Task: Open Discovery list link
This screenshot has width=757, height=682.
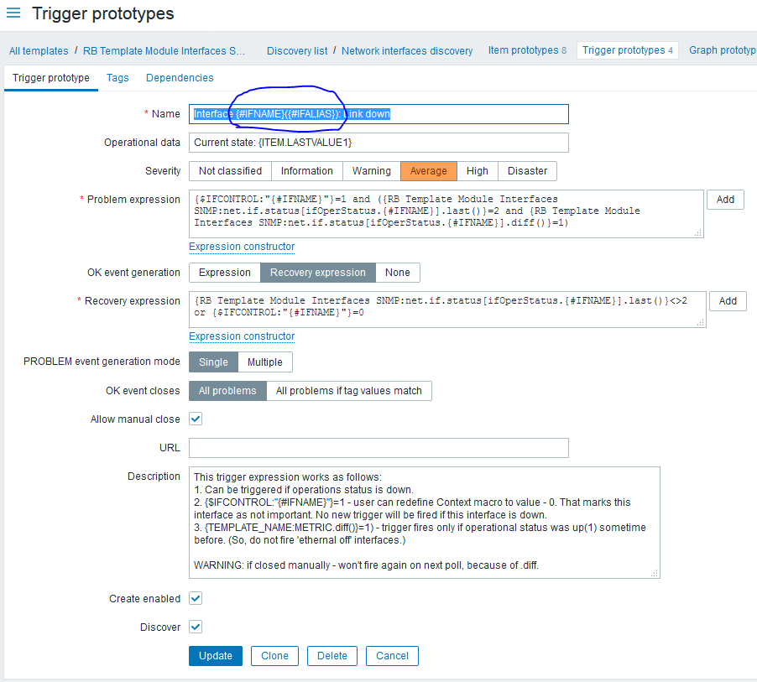Action: tap(297, 50)
